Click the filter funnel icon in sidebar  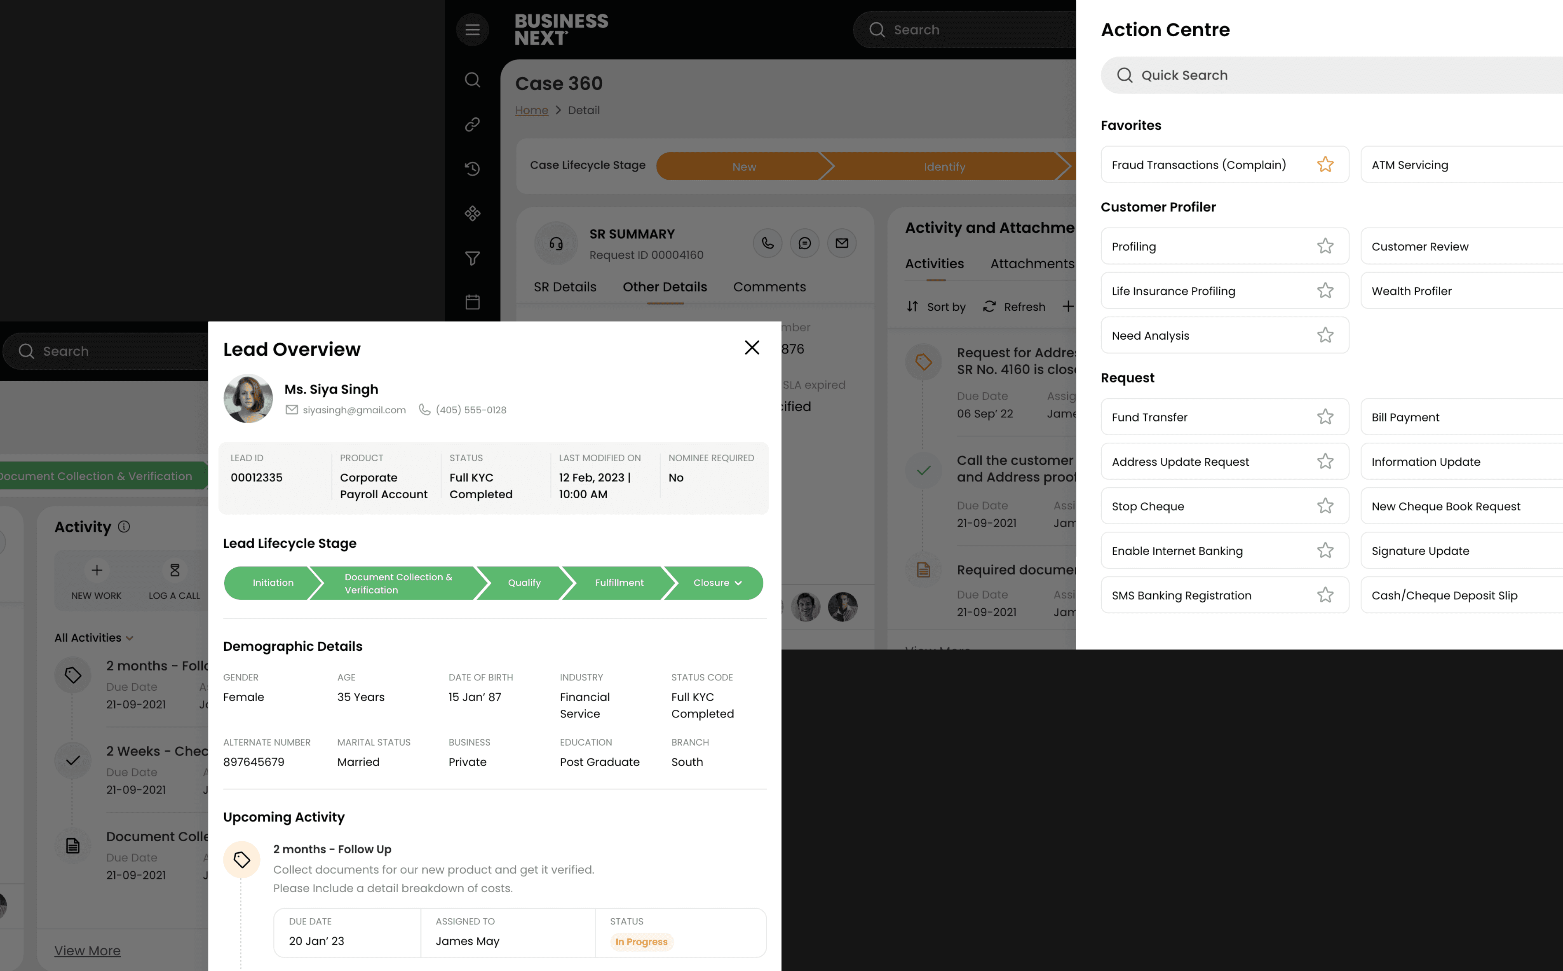pos(472,258)
